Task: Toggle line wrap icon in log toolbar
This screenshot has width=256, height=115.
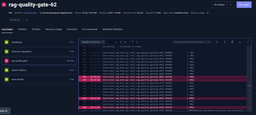Action: pos(225,42)
